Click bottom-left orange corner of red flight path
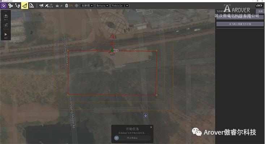Viewport: 265px width, 144px height. pyautogui.click(x=68, y=95)
